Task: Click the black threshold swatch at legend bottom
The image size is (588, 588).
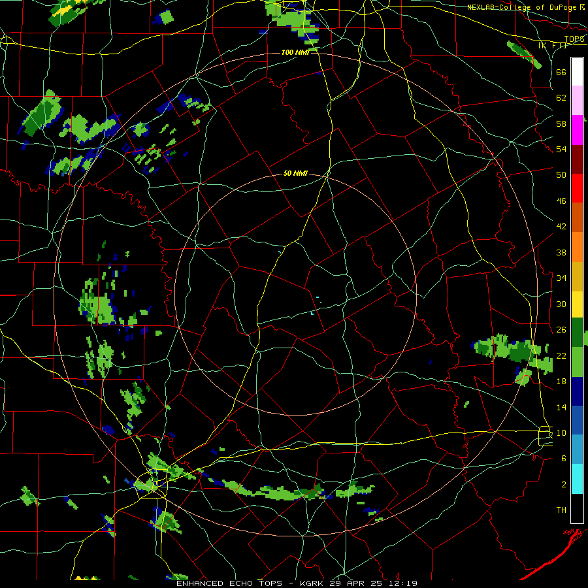Action: 577,508
